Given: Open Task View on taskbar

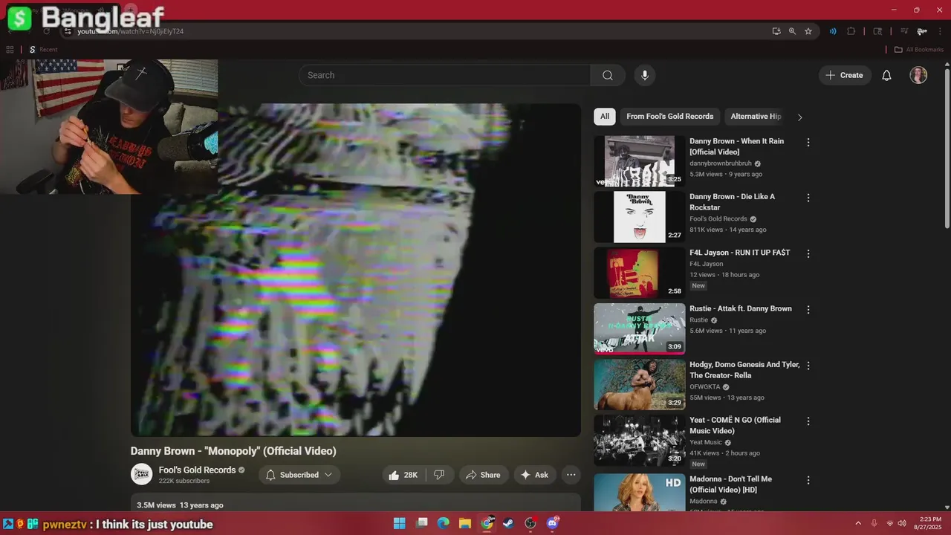Looking at the screenshot, I should pos(421,523).
